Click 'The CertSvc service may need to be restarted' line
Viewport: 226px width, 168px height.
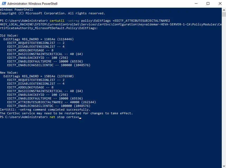point(66,113)
